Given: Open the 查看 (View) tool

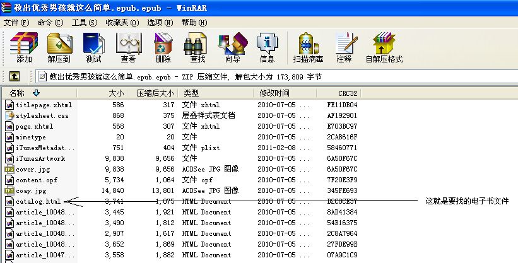Looking at the screenshot, I should 129,47.
